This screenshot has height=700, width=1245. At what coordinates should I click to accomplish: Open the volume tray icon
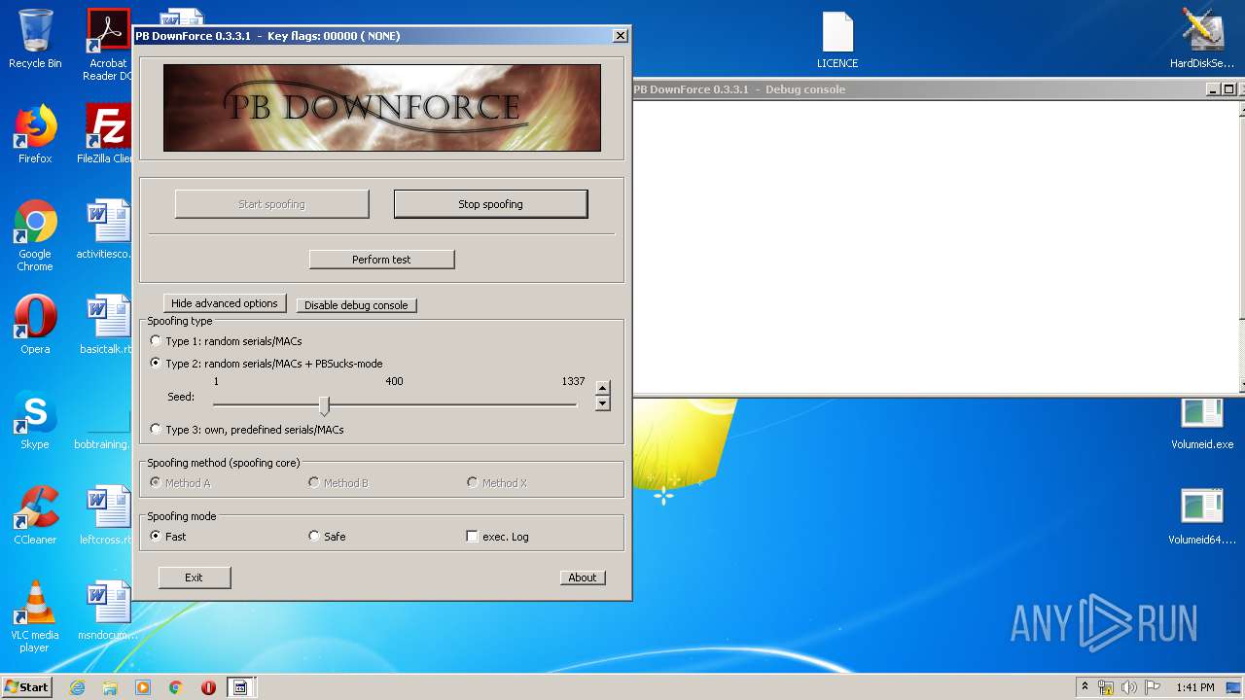(1128, 687)
